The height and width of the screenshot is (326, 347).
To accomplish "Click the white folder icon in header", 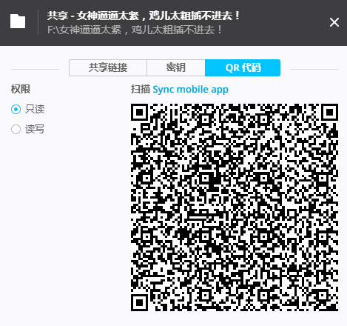I will pos(18,21).
